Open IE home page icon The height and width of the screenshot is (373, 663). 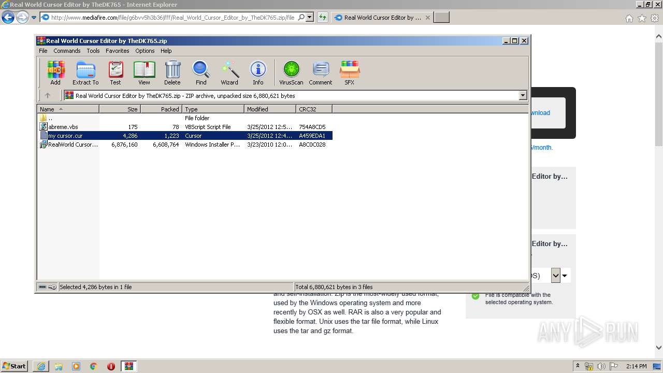tap(629, 18)
